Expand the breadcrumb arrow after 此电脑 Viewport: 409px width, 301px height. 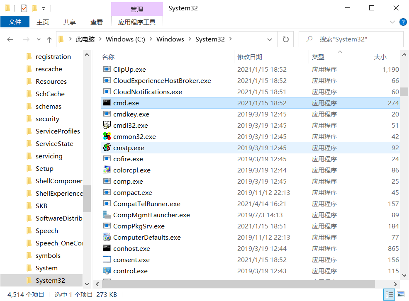(100, 39)
